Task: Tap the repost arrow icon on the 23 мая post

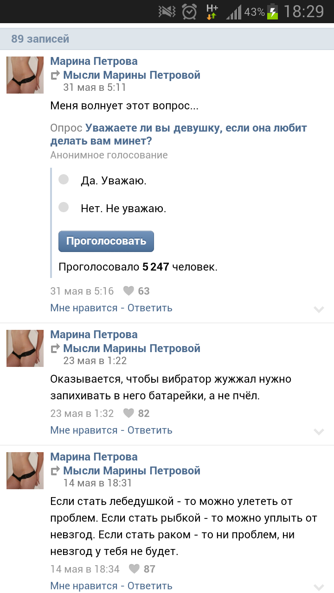Action: pyautogui.click(x=55, y=348)
